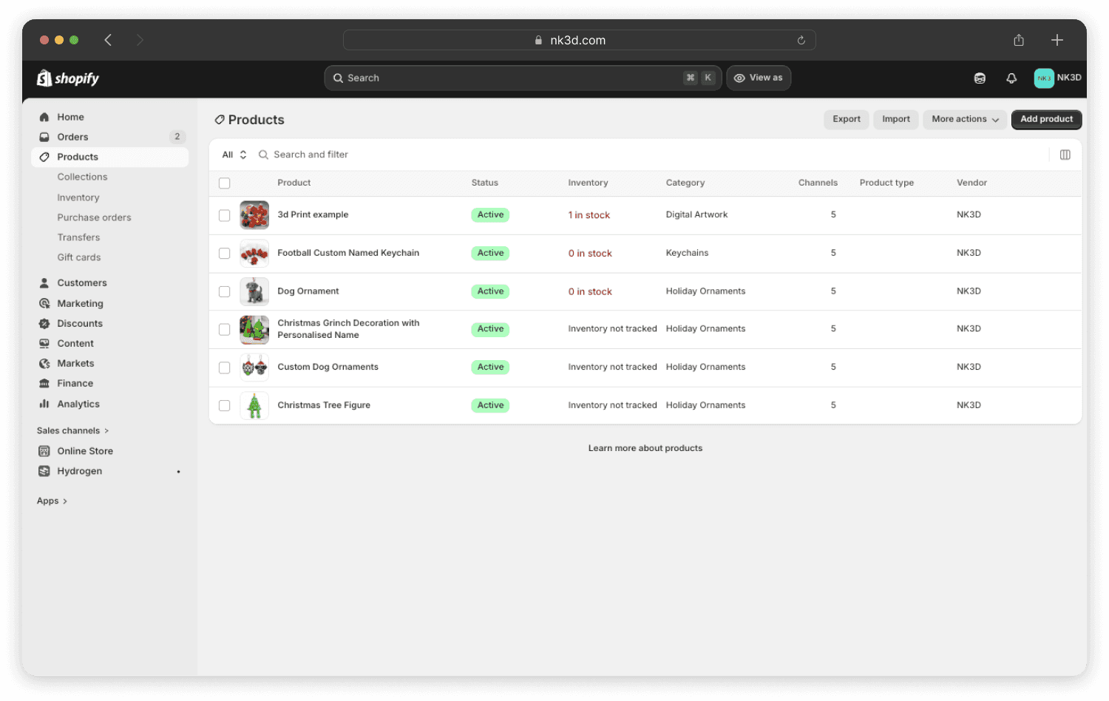Click the Hydrogen pin dot indicator

[x=178, y=472]
